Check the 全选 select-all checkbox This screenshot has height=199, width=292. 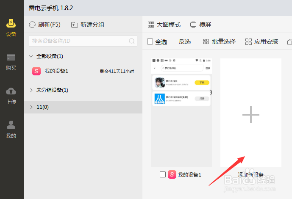pyautogui.click(x=150, y=41)
